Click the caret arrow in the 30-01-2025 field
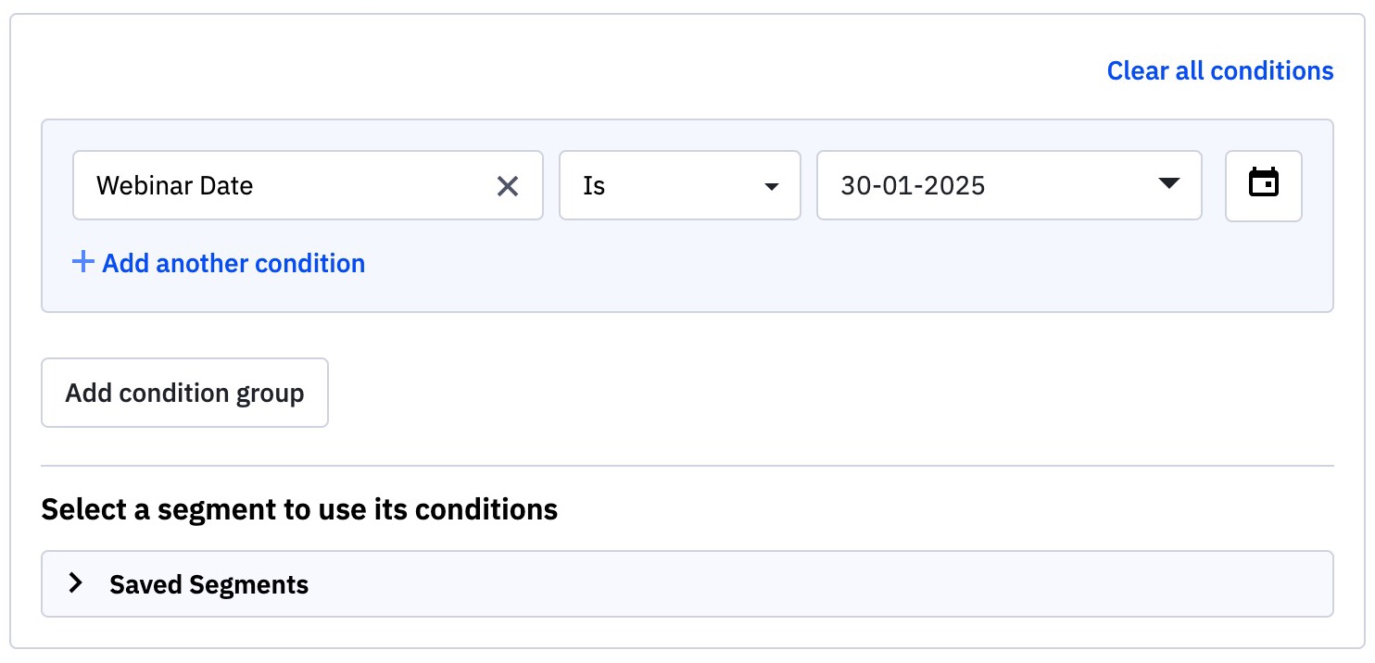The height and width of the screenshot is (663, 1375). pos(1169,183)
